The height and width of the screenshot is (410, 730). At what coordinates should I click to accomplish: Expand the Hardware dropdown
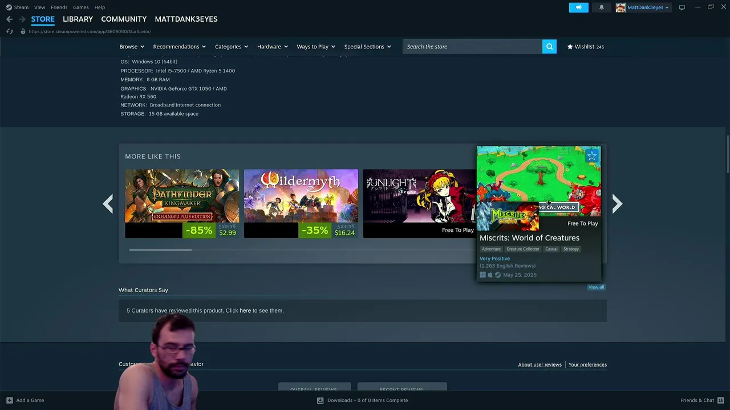[273, 47]
